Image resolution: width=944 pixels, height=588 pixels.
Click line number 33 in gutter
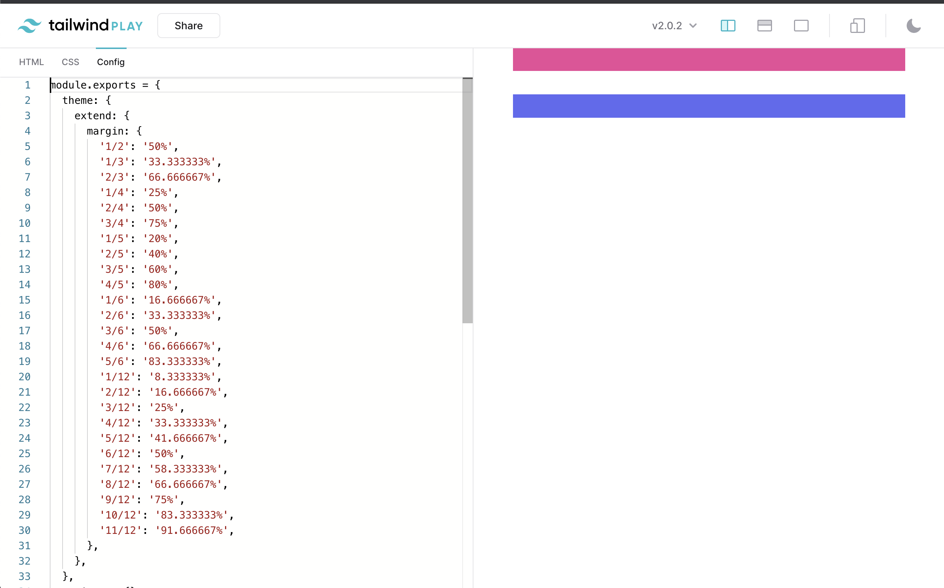[25, 577]
